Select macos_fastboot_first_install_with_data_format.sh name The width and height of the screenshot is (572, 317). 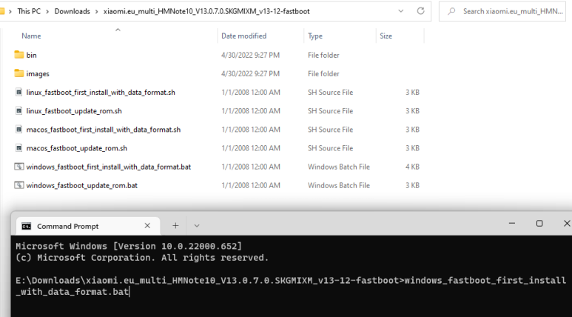point(104,130)
